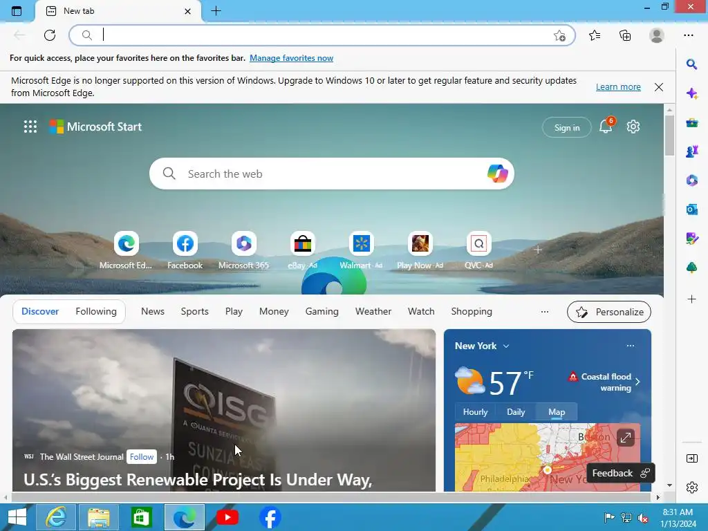Open the Collections icon
The image size is (708, 531).
pyautogui.click(x=625, y=35)
